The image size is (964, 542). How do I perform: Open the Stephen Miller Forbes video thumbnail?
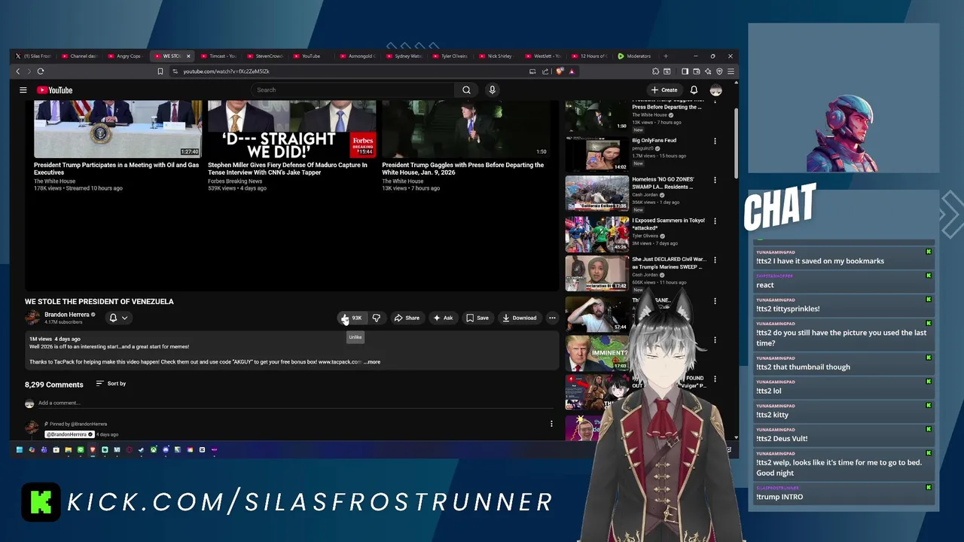tap(291, 129)
